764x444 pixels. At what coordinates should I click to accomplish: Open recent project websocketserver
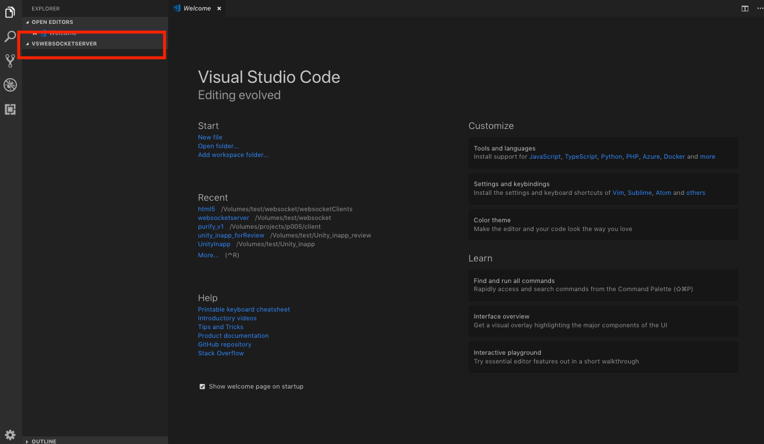tap(224, 218)
